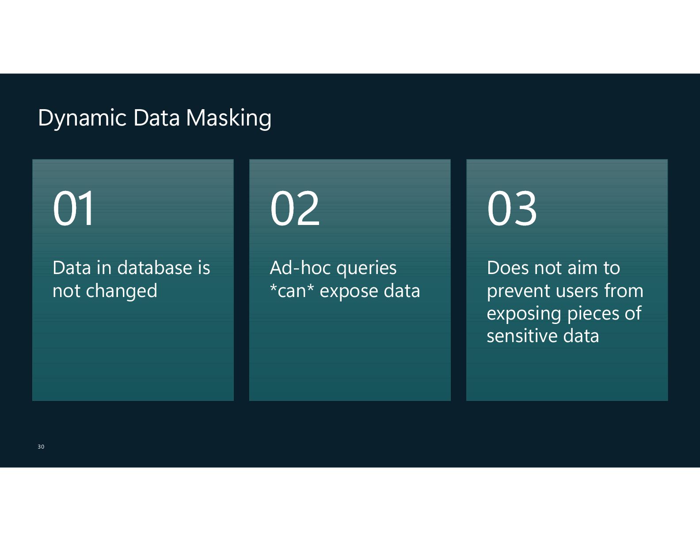Click 'Does not aim to prevent users' text
The width and height of the screenshot is (700, 541).
(x=565, y=279)
